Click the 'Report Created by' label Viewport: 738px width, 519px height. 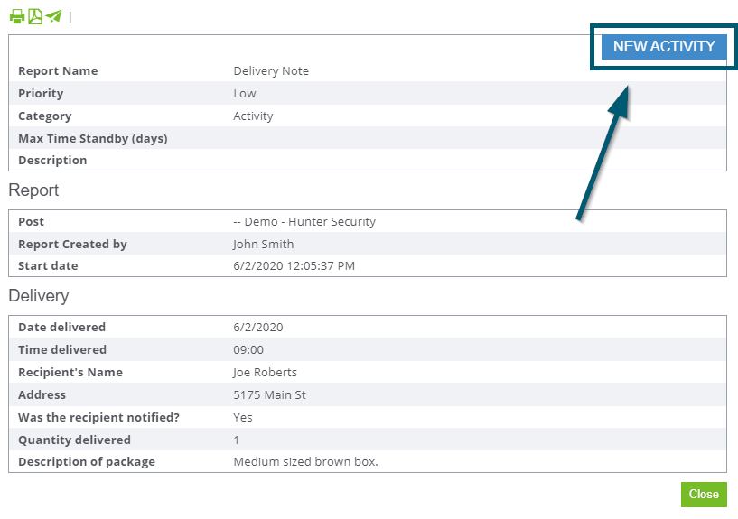[72, 245]
